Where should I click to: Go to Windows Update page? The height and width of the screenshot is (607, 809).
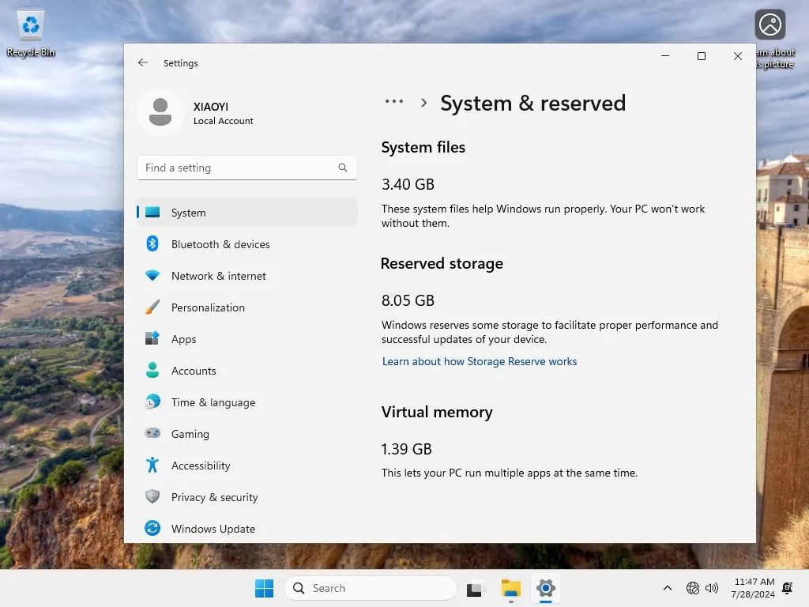[247, 528]
